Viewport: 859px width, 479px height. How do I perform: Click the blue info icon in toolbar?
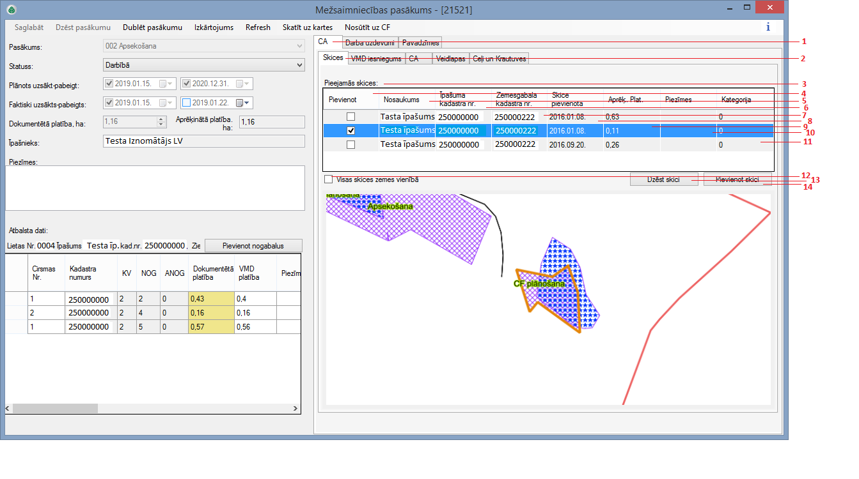tap(768, 27)
